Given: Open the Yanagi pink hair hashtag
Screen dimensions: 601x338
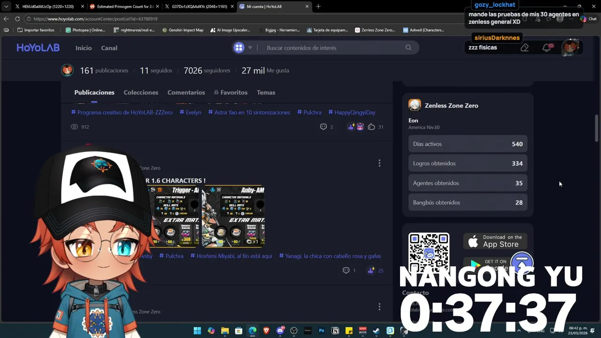Looking at the screenshot, I should click(x=330, y=256).
